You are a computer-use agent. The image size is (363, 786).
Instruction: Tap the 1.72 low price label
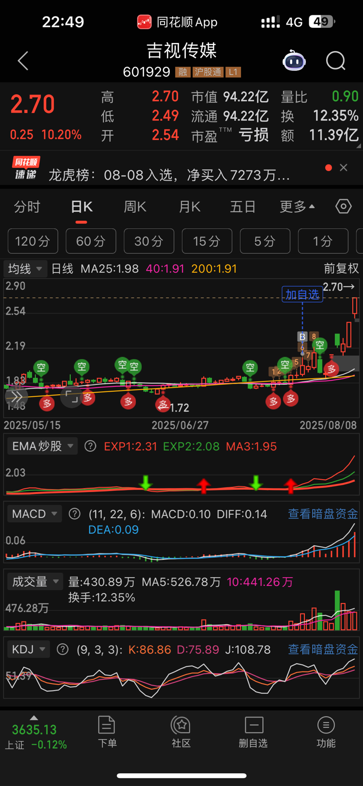[179, 407]
